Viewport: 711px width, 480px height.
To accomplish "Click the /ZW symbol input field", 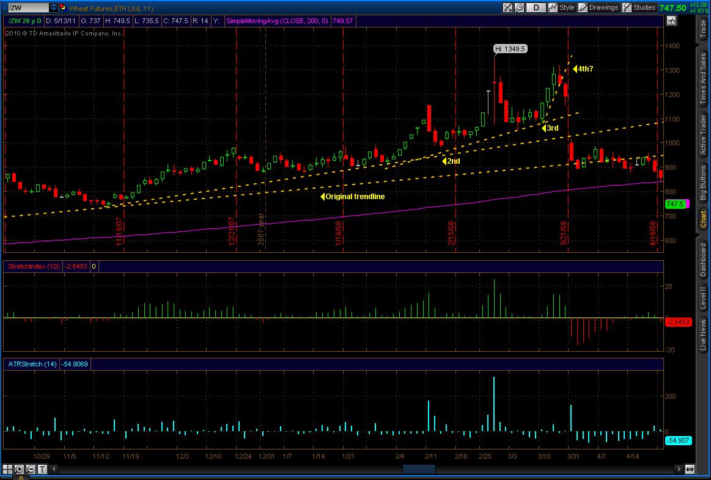I will pos(28,8).
